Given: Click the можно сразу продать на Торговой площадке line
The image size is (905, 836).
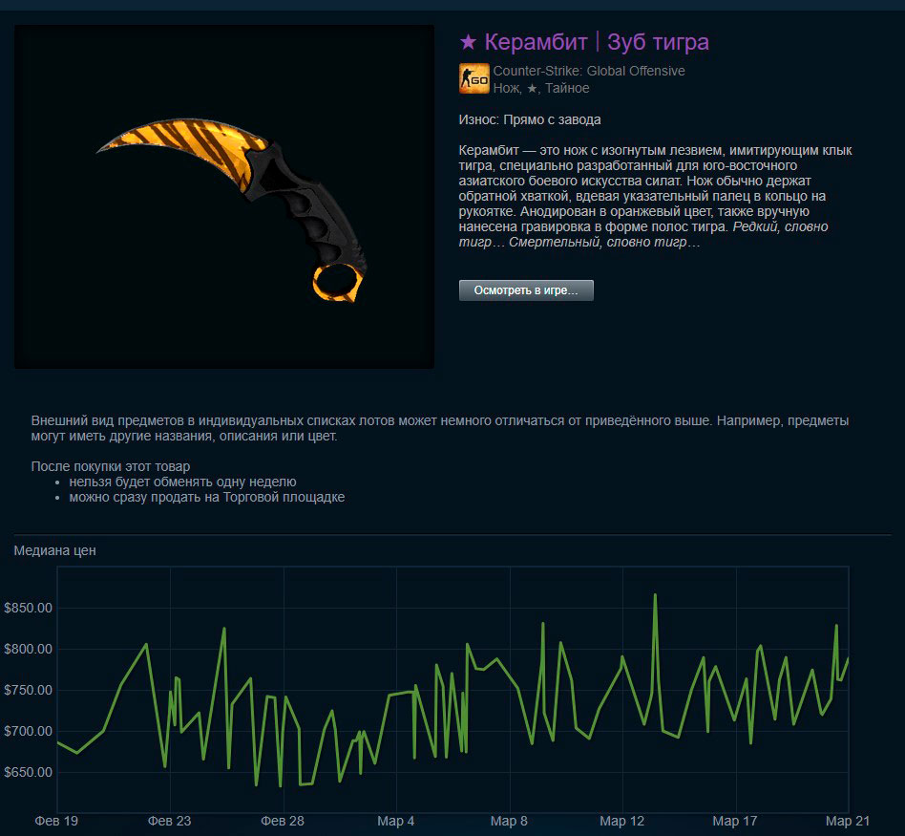Looking at the screenshot, I should tap(206, 497).
